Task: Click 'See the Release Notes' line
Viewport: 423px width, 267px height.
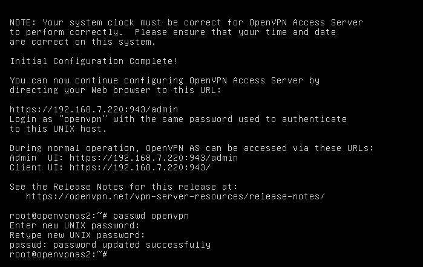Action: (x=123, y=187)
